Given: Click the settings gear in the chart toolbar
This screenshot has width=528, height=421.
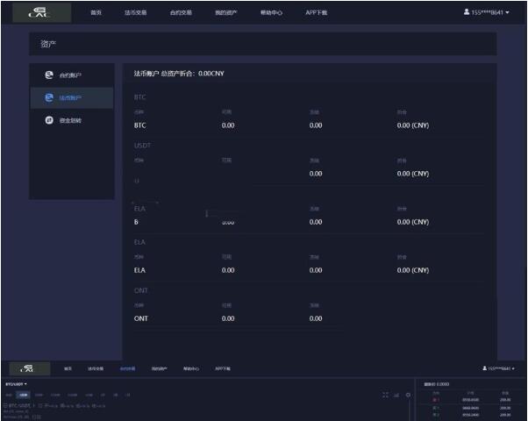Looking at the screenshot, I should click(407, 395).
